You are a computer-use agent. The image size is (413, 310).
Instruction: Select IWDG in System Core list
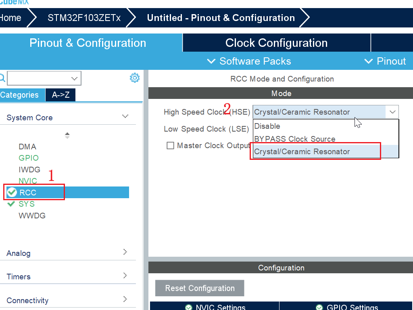29,170
